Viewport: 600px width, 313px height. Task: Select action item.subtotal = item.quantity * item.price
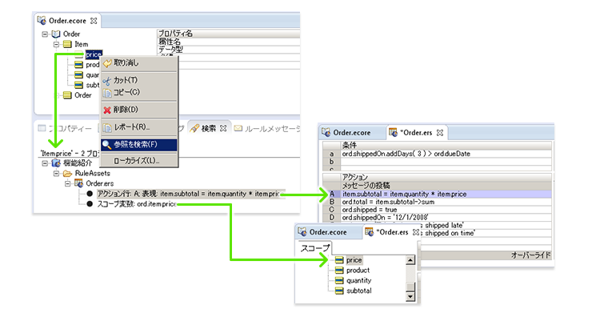446,195
